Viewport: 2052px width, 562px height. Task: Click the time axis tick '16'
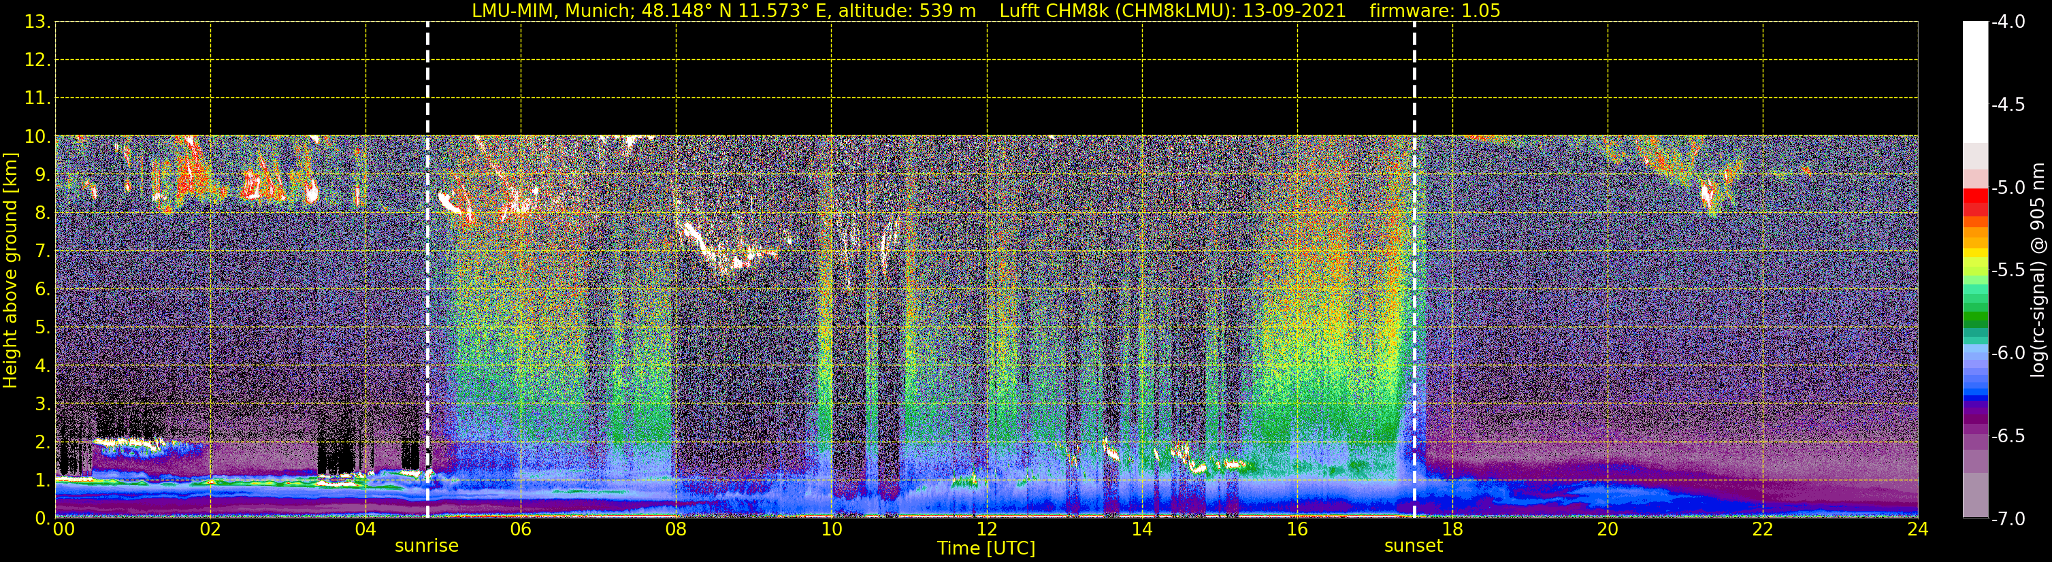1298,529
